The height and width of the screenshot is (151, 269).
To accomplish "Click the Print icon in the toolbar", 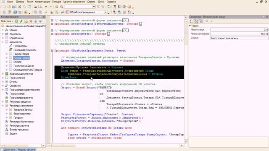I will 35,7.
